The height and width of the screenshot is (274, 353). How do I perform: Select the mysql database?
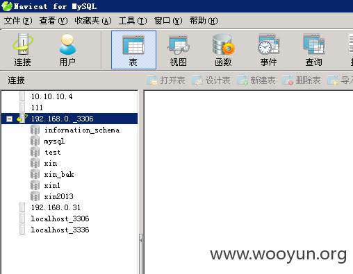click(x=54, y=141)
